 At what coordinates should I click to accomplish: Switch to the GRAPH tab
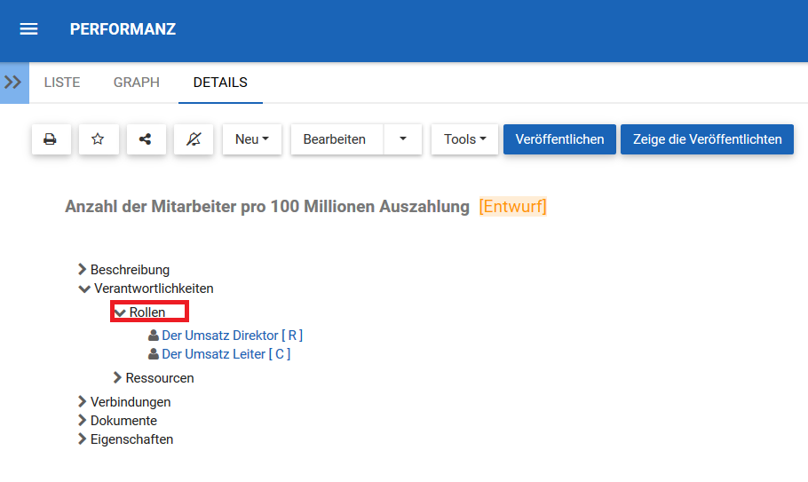coord(137,83)
